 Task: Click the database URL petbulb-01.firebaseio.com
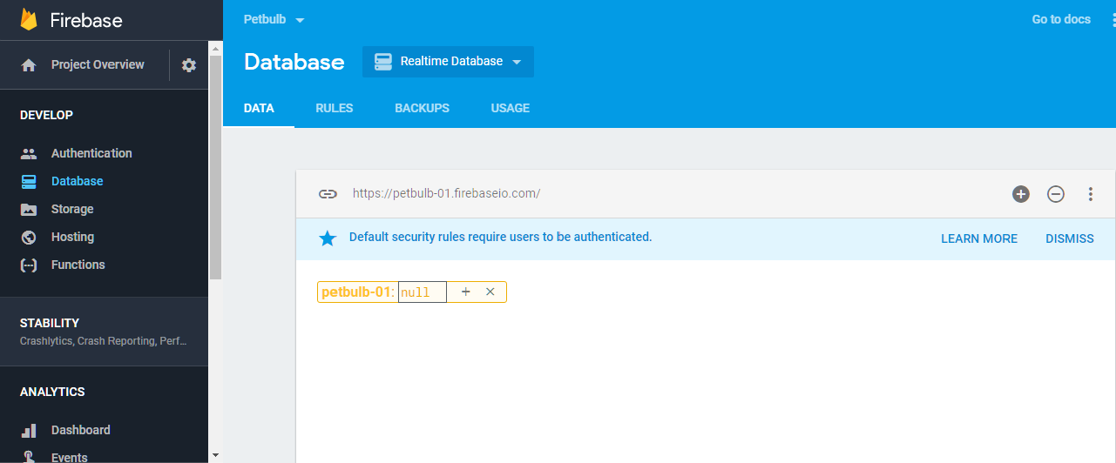pos(446,194)
